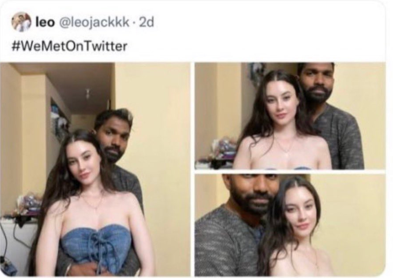
Task: Expand the photo showing the blue denim top
Action: [x=95, y=170]
